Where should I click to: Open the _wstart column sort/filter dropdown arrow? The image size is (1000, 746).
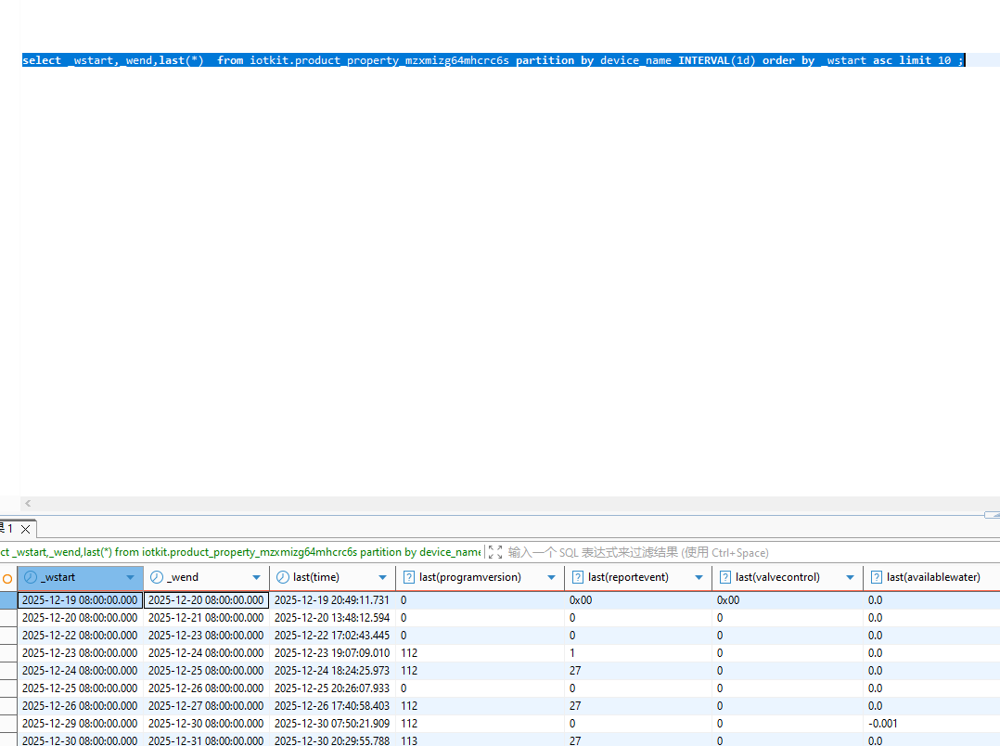131,577
